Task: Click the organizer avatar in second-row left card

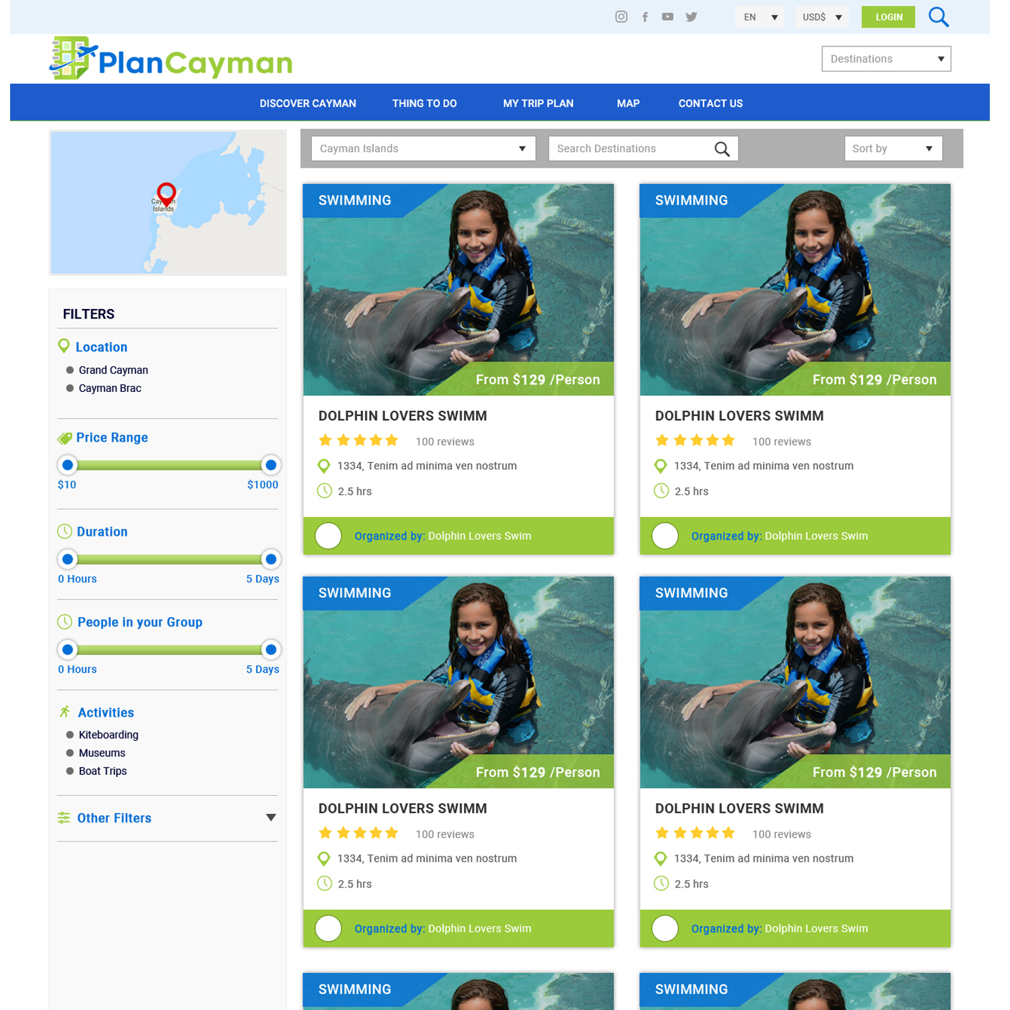Action: coord(329,929)
